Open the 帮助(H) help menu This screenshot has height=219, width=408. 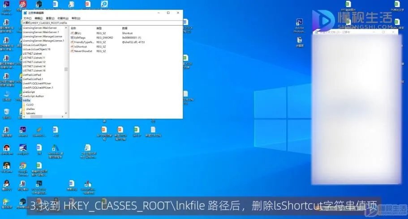pos(76,18)
